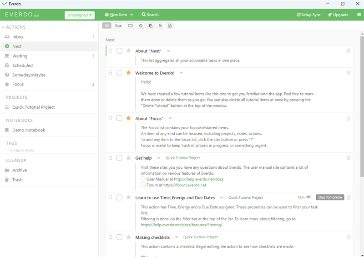
Task: Open the help.everdo.net/docs link
Action: (x=198, y=179)
